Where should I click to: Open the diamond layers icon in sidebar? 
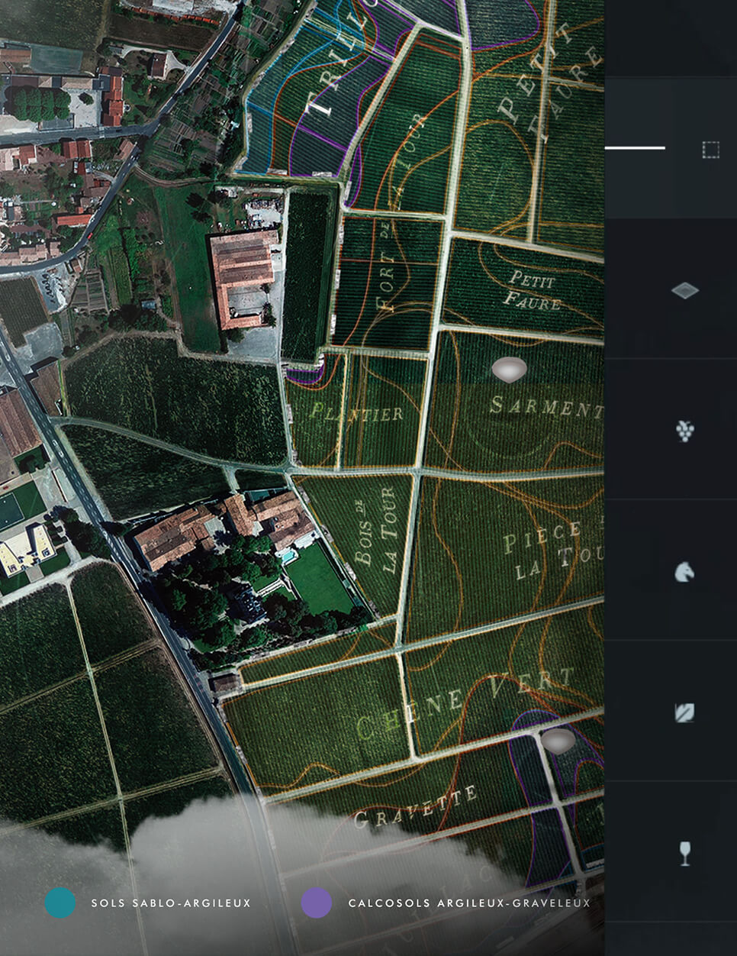tap(685, 290)
